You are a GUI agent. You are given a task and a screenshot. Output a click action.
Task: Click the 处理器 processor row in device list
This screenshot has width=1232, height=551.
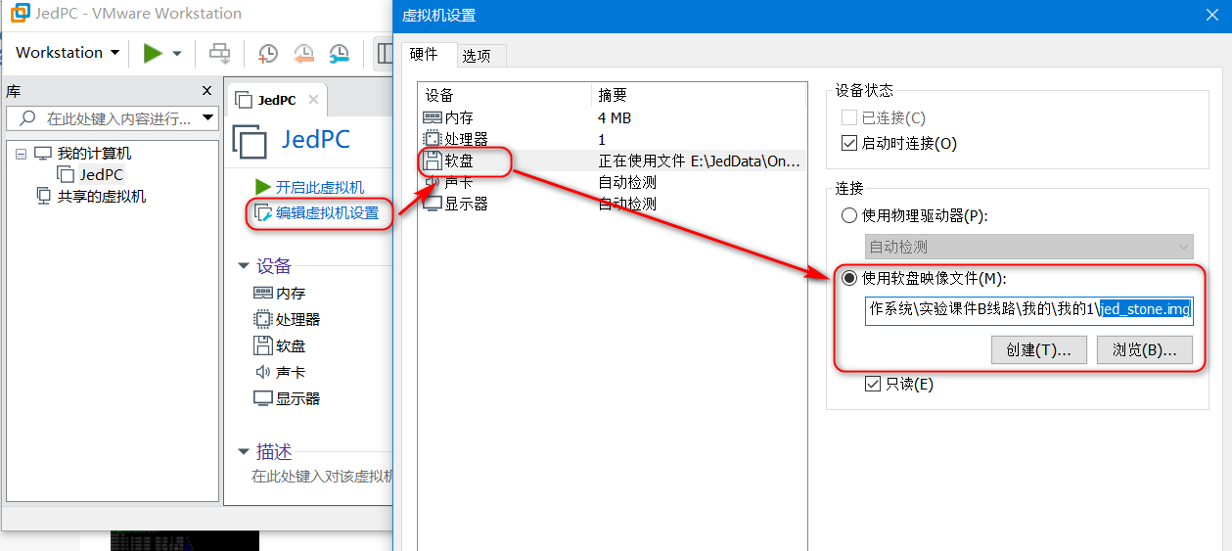613,139
